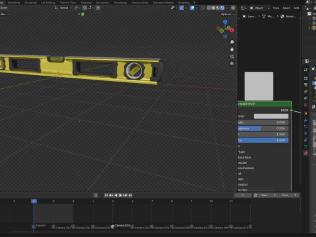Expand the Subsurface panel in the node
The width and height of the screenshot is (316, 237).
tap(244, 157)
